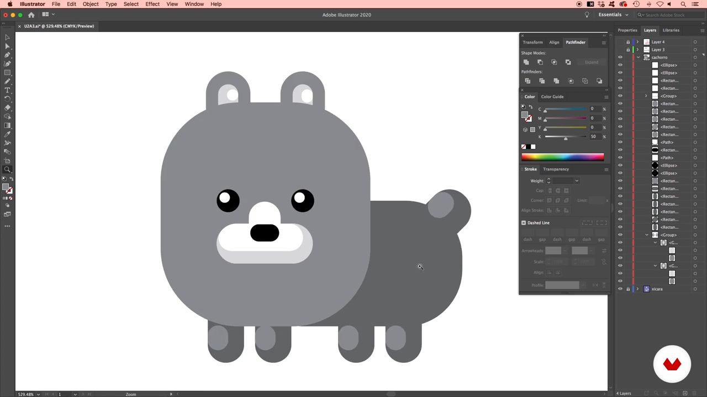
Task: Enable the Dashed Line checkbox
Action: (x=524, y=223)
